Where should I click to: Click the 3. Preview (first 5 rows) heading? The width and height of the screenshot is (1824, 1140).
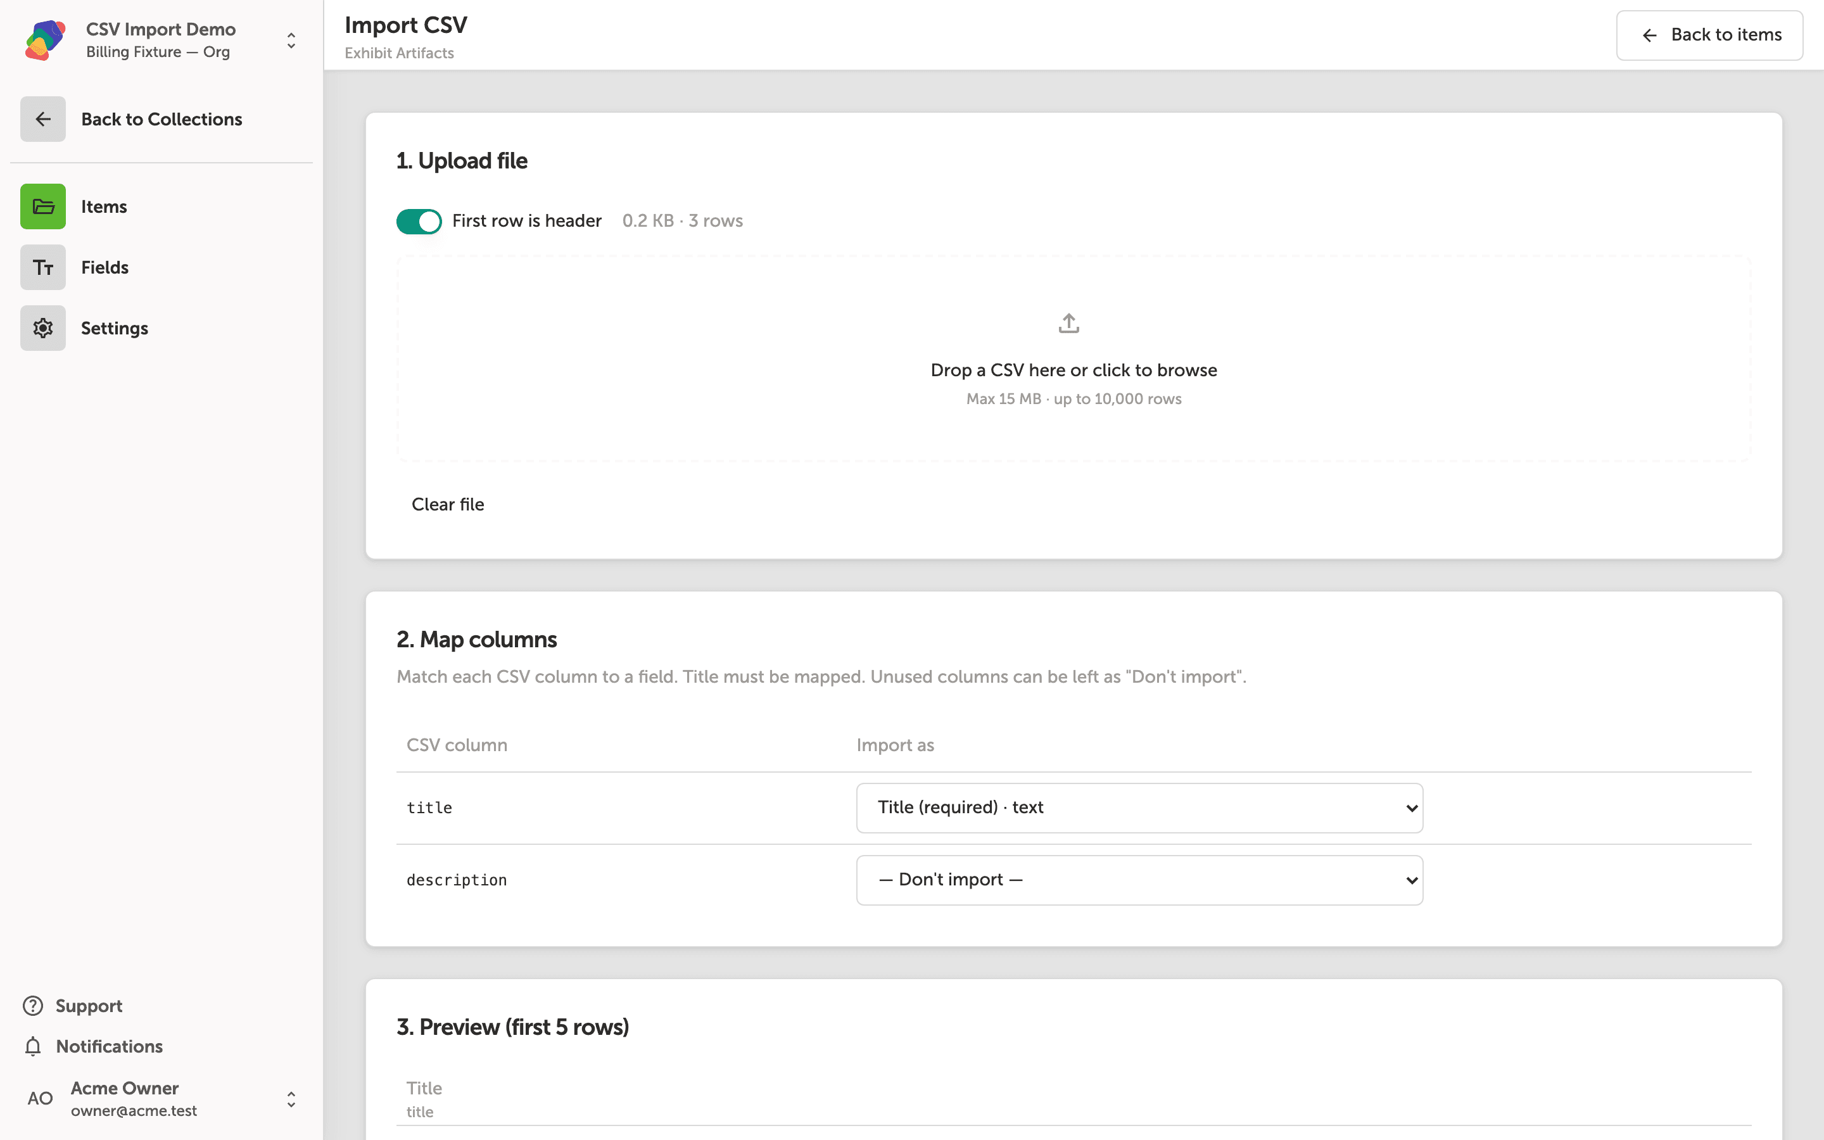(x=512, y=1027)
